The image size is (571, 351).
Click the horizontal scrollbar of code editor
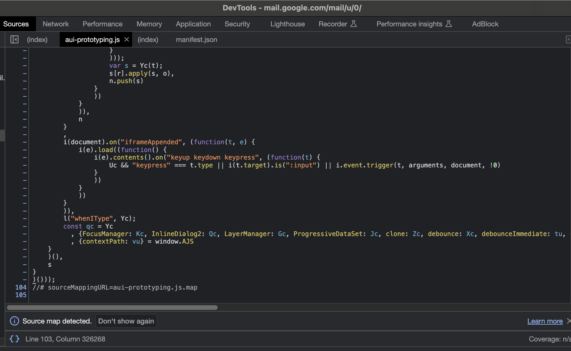coord(112,307)
